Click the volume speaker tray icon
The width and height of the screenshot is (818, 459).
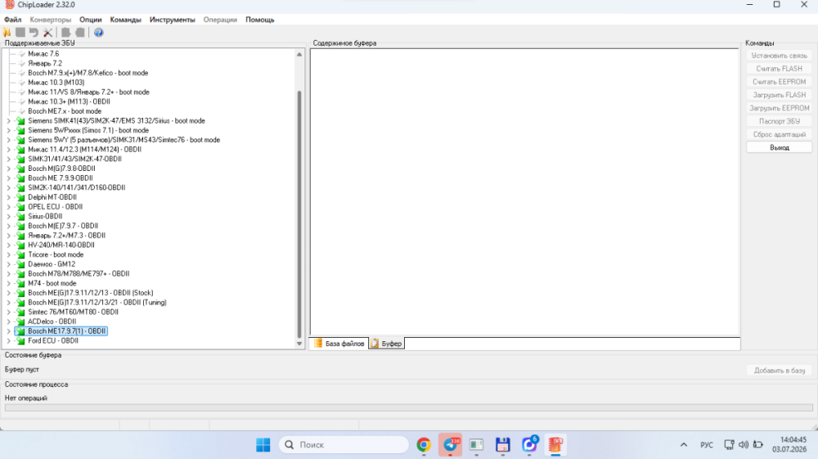pos(744,444)
